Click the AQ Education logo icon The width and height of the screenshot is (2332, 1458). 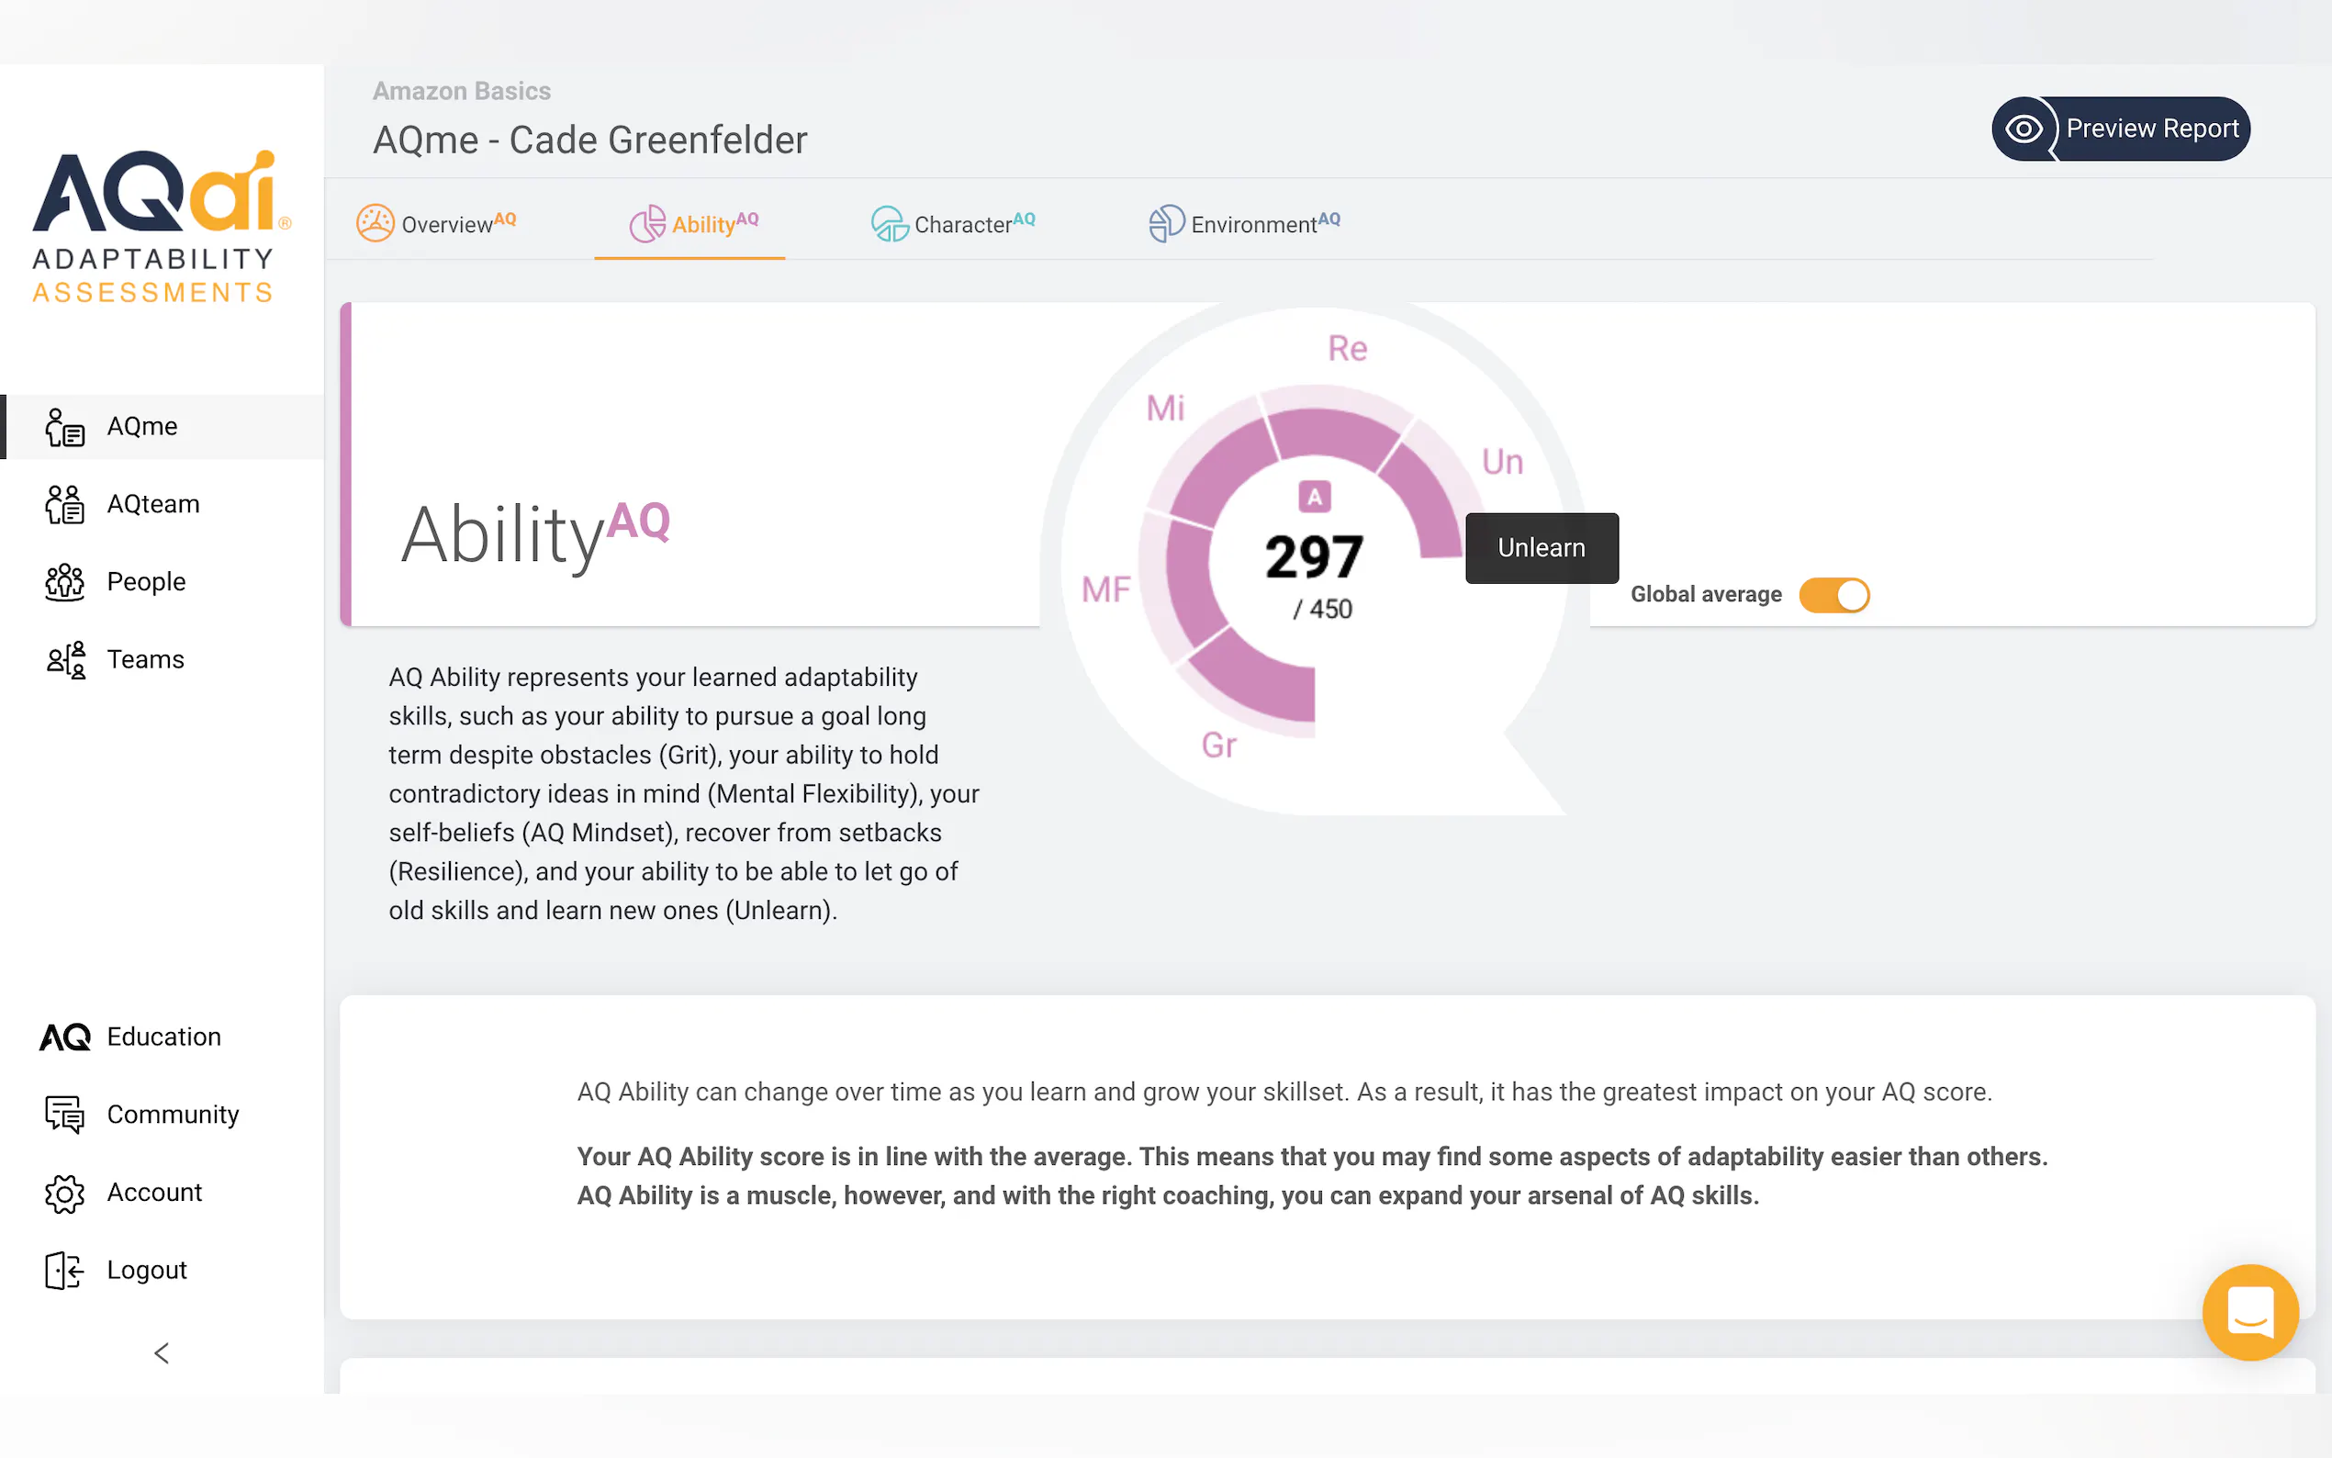pos(64,1037)
